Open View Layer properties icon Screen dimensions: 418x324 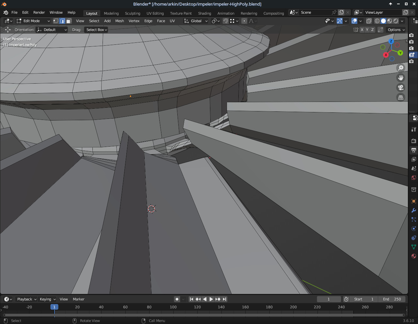click(x=414, y=159)
